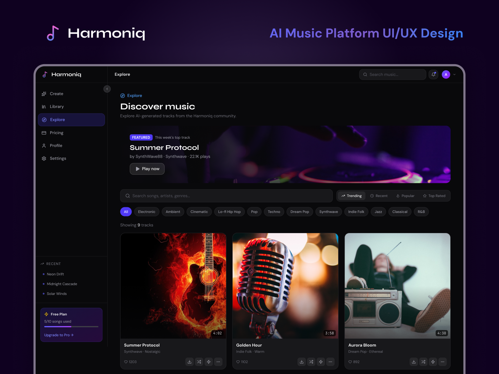Screen dimensions: 499x374
Task: Select the Trending filter
Action: (x=351, y=196)
